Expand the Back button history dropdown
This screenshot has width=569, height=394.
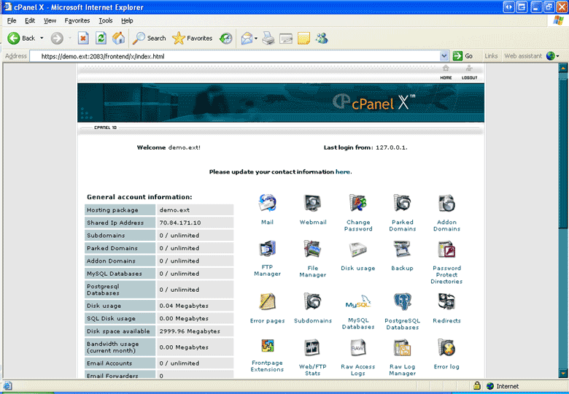pyautogui.click(x=42, y=38)
